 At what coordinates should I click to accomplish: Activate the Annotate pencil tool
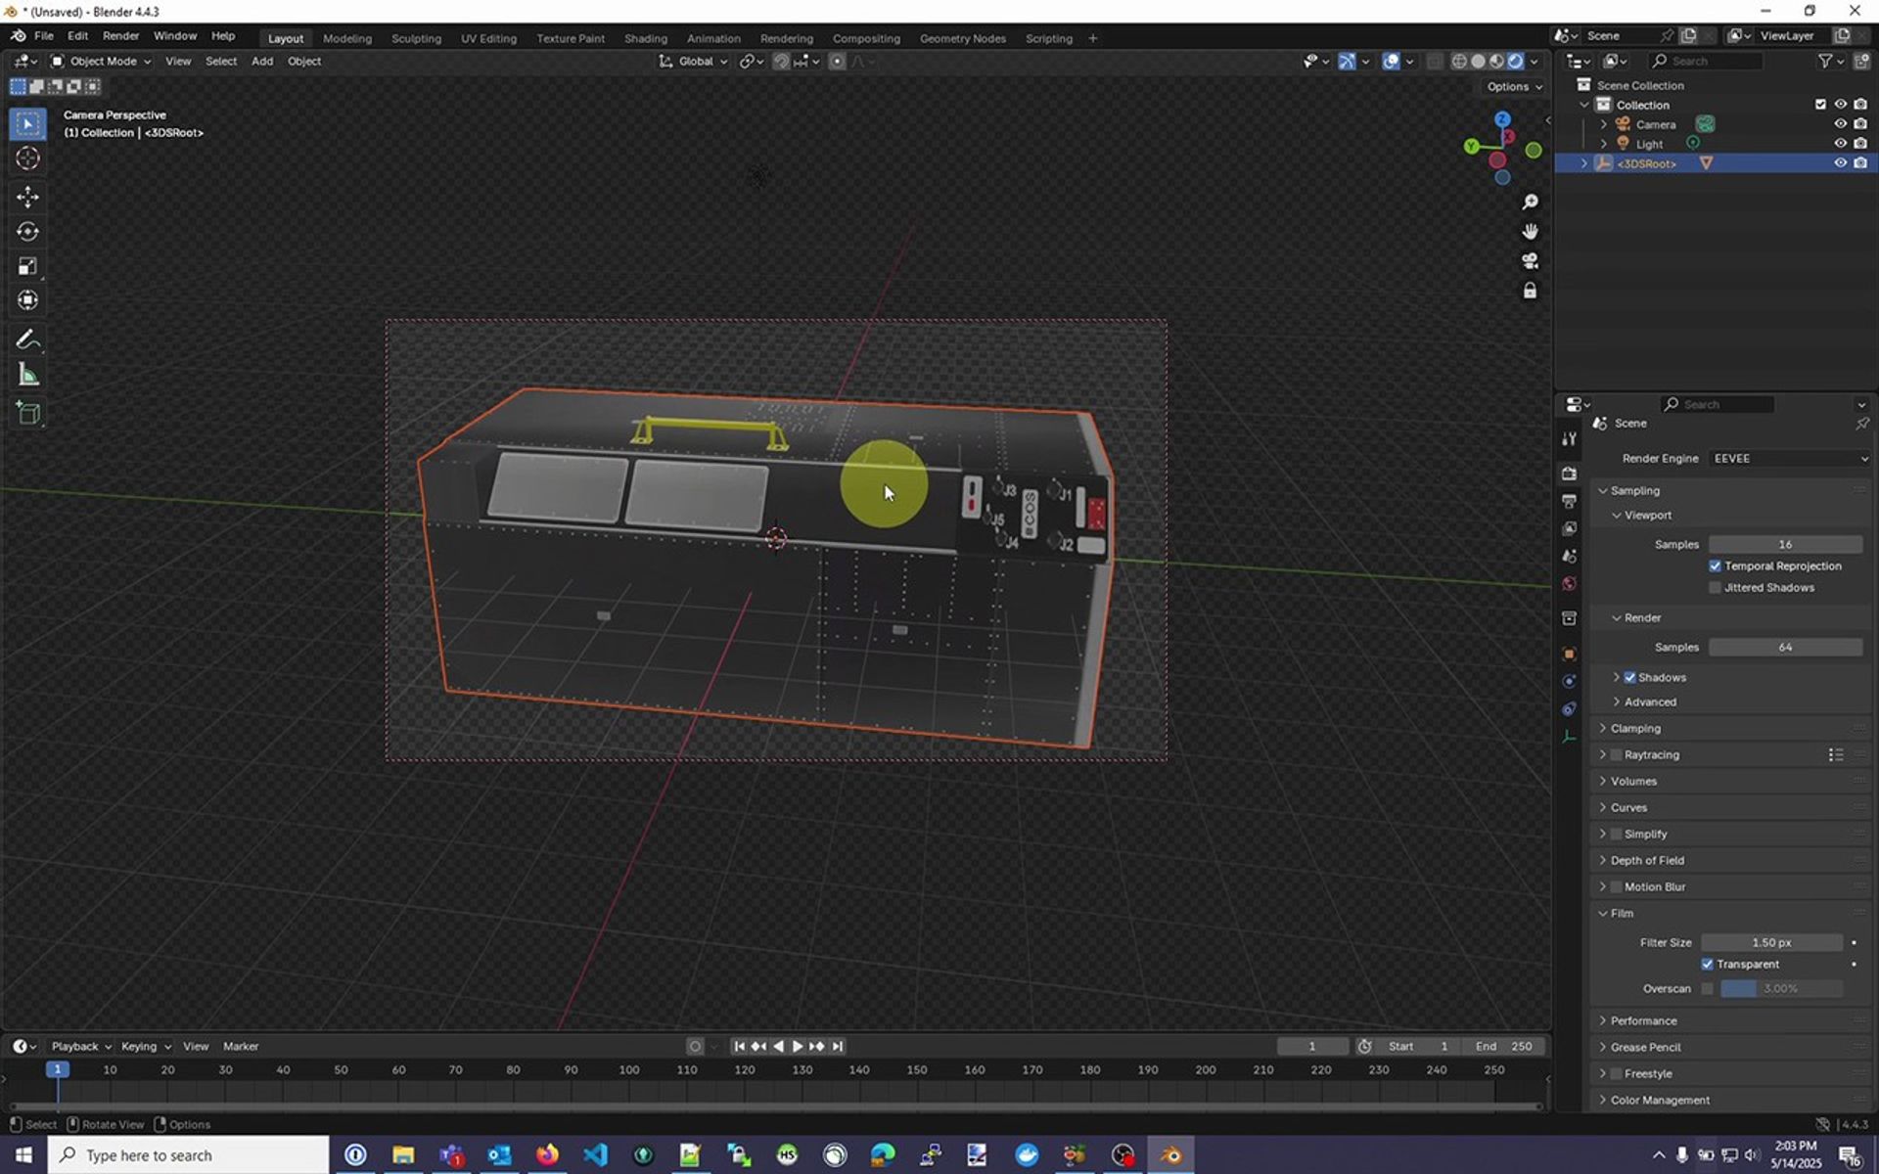pos(27,339)
